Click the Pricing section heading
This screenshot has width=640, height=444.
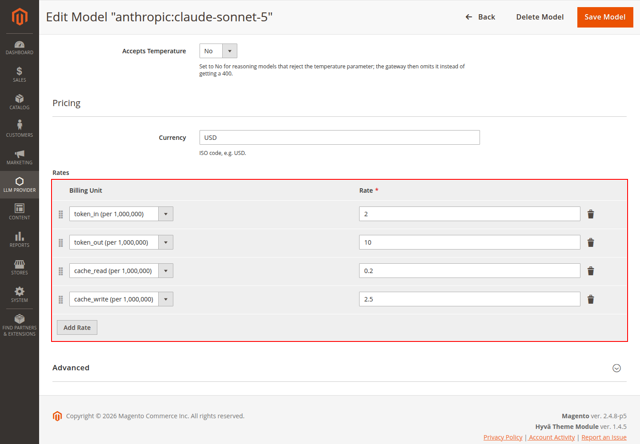point(67,103)
